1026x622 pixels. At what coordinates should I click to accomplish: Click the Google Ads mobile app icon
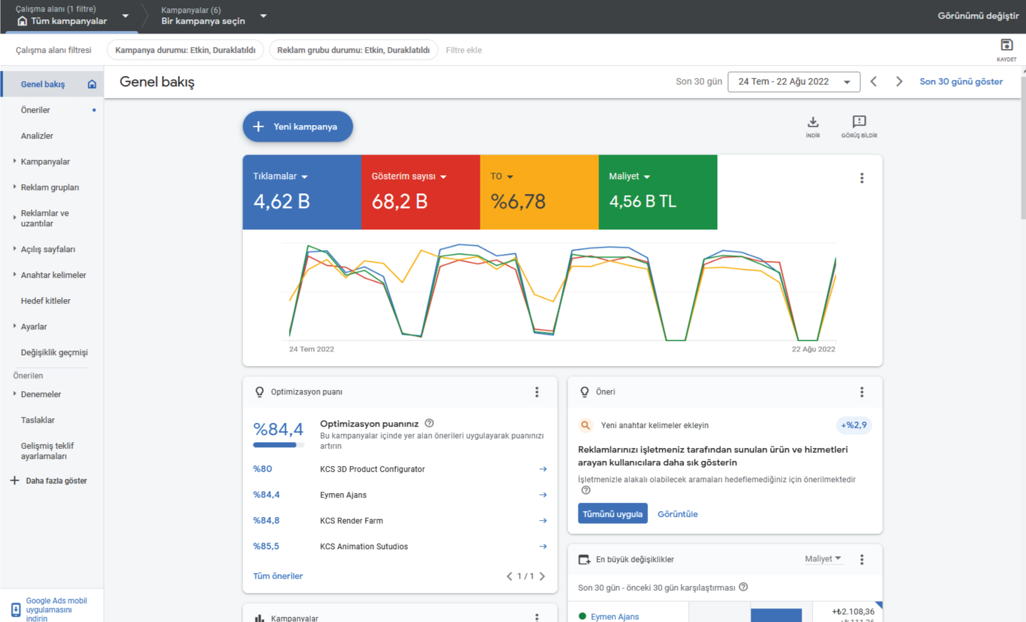[x=15, y=609]
